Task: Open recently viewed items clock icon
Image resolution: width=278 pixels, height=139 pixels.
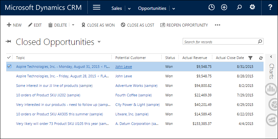Action: [x=212, y=8]
